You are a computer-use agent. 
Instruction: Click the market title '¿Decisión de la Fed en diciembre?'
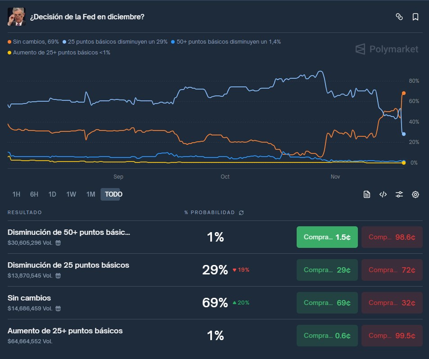(87, 17)
